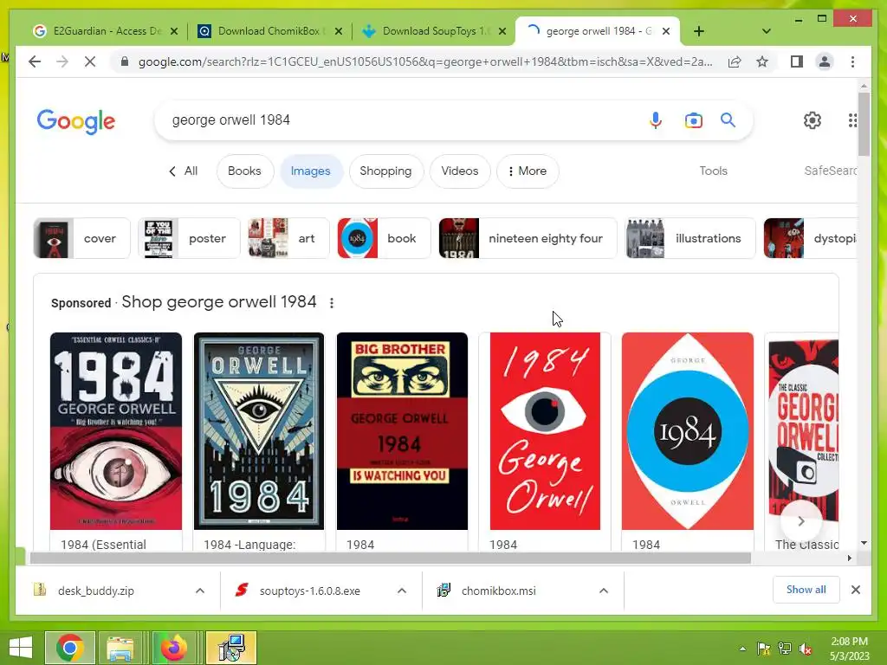Open Essential Orwell Classics 1984 cover

pos(116,431)
